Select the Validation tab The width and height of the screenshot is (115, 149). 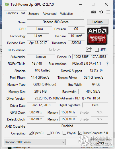point(66,14)
